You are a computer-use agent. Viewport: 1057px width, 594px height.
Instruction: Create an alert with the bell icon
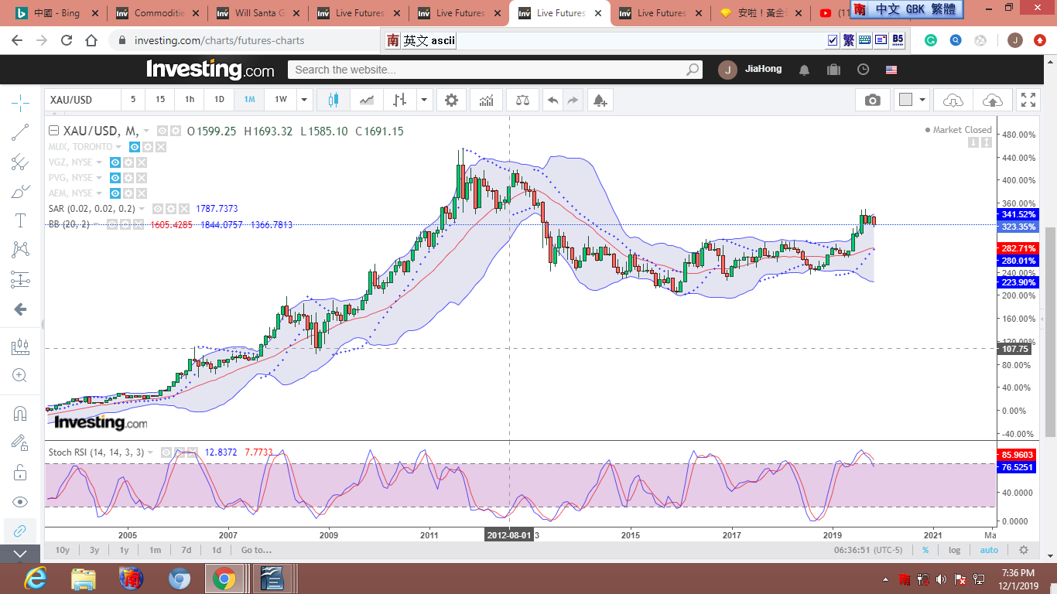pyautogui.click(x=599, y=100)
